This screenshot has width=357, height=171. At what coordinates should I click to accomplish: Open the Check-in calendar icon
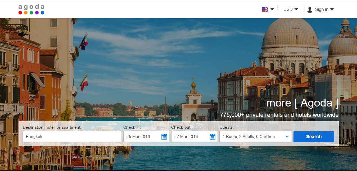(x=164, y=137)
